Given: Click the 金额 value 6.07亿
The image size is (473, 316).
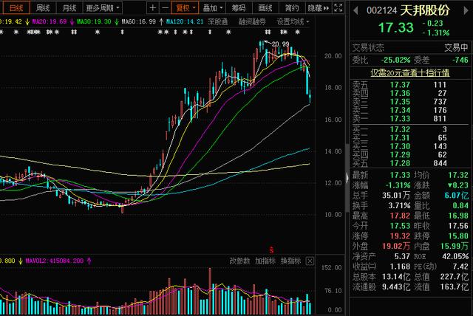Looking at the screenshot, I should tap(457, 196).
